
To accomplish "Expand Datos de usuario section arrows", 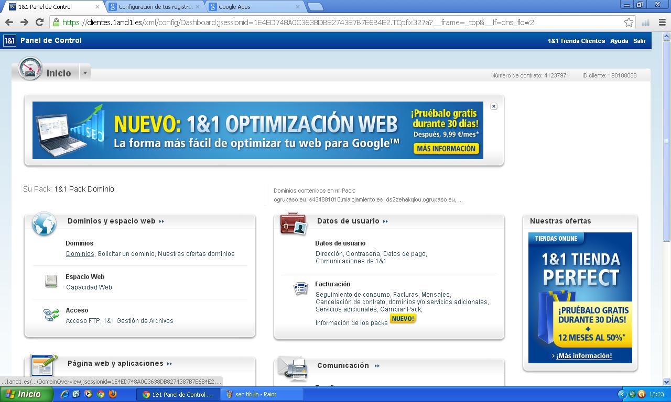I will [385, 221].
